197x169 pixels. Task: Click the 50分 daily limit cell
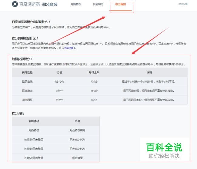coord(94,100)
